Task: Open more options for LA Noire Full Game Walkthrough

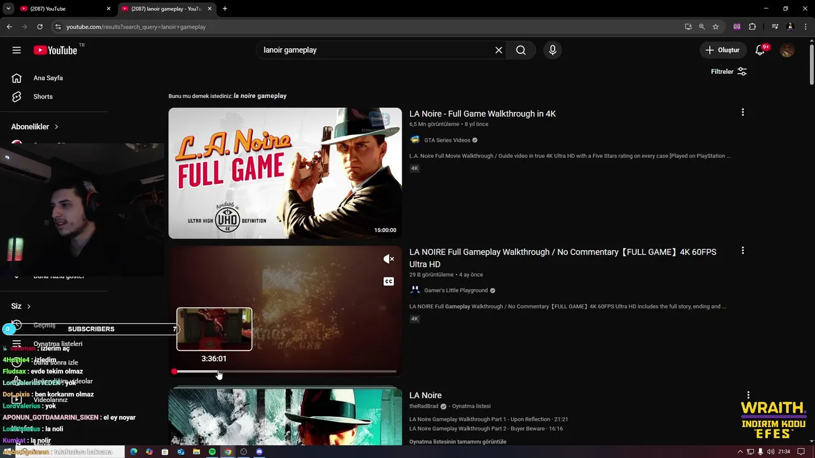Action: pos(742,113)
